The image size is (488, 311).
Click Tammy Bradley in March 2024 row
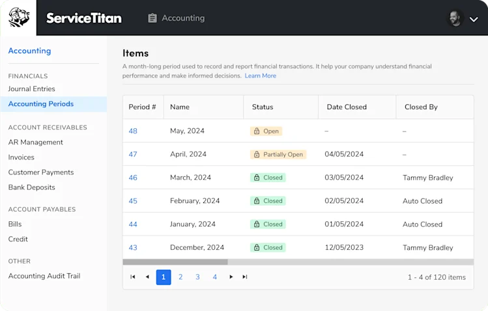428,178
